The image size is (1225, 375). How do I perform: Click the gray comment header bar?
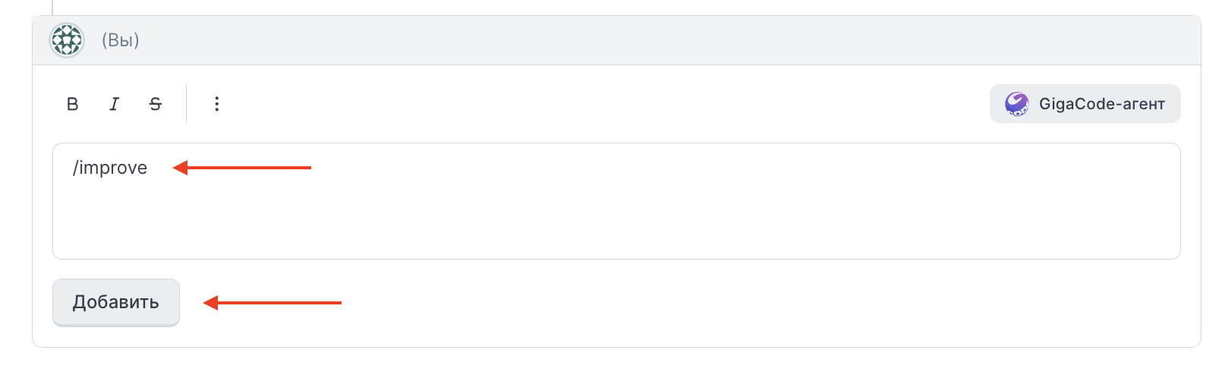616,40
